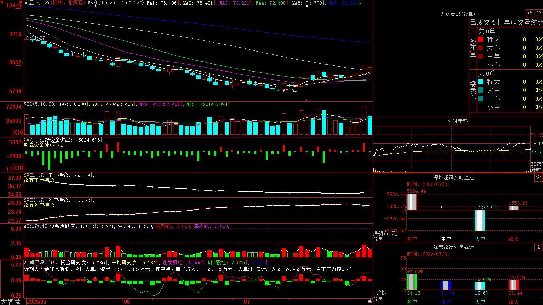Screen dimensions: 543x305
Task: Click the AI研究度2(10) indicator label
Action: click(41, 262)
